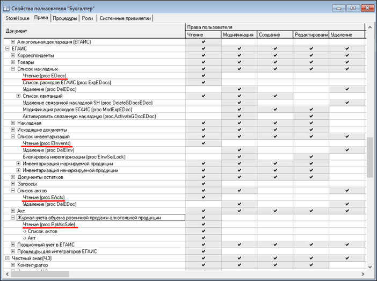The height and width of the screenshot is (281, 377).
Task: Collapse the Список накладных tree node
Action: [x=12, y=69]
